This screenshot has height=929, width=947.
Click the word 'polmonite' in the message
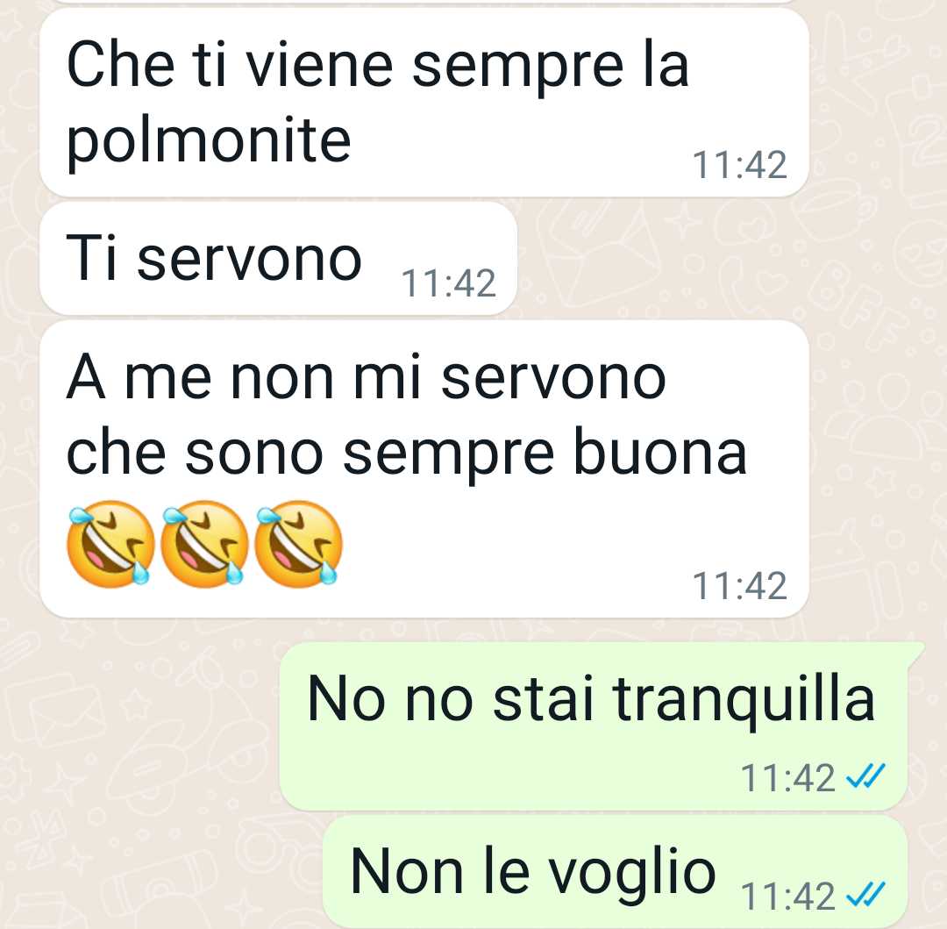(x=209, y=142)
